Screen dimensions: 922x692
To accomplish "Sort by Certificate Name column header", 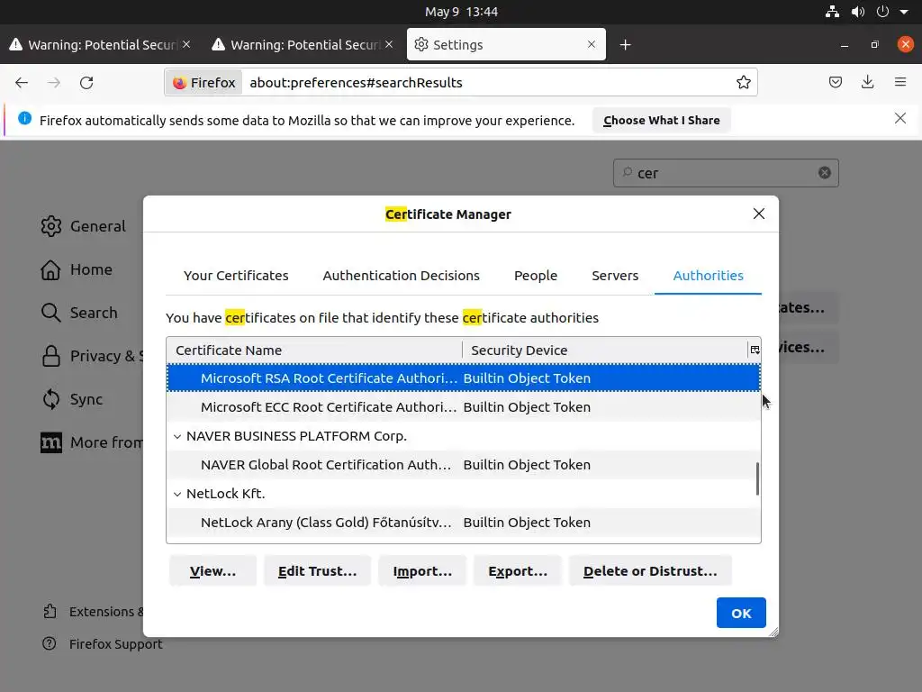I will [x=314, y=351].
